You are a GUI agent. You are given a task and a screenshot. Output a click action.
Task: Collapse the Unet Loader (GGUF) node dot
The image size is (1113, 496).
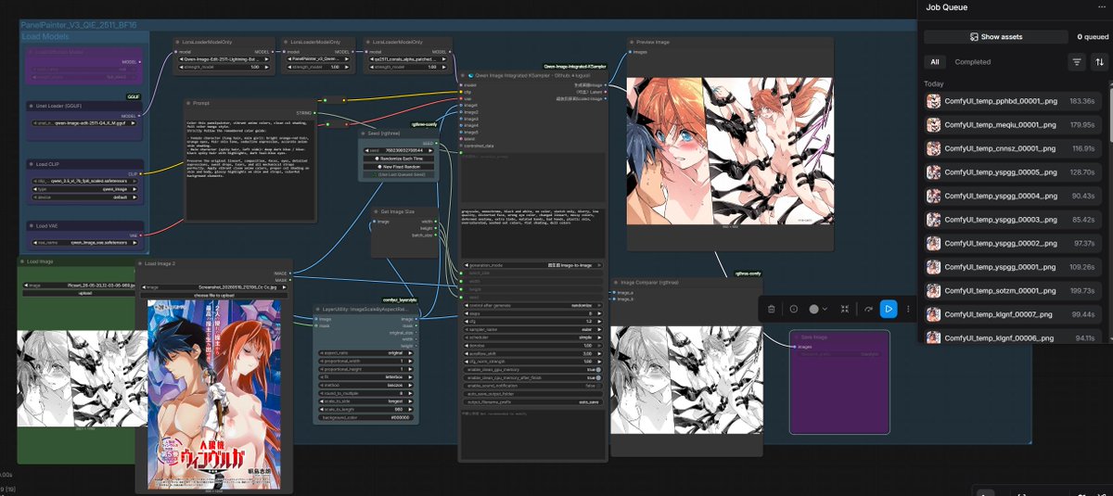coord(32,106)
